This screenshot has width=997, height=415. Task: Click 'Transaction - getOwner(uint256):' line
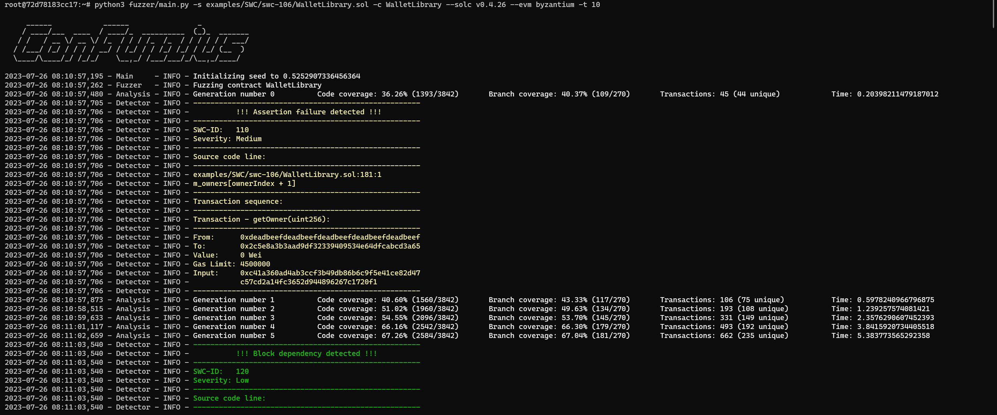tap(261, 219)
